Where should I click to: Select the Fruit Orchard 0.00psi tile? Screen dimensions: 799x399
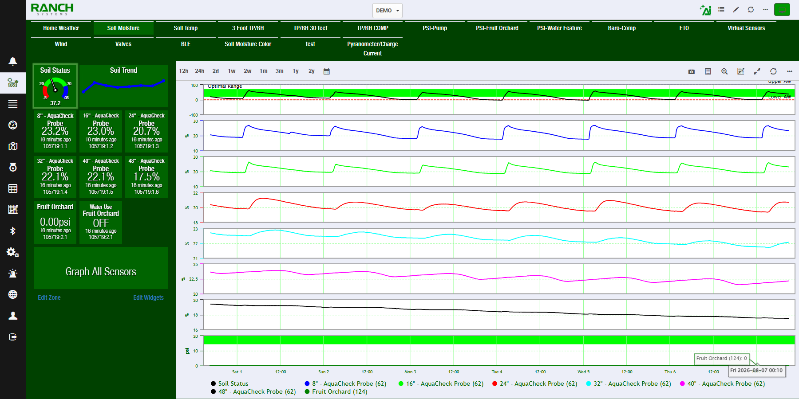point(55,222)
